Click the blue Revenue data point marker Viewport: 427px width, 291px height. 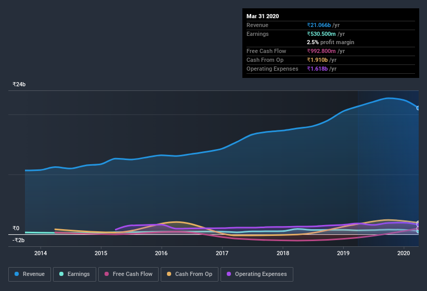tap(418, 108)
